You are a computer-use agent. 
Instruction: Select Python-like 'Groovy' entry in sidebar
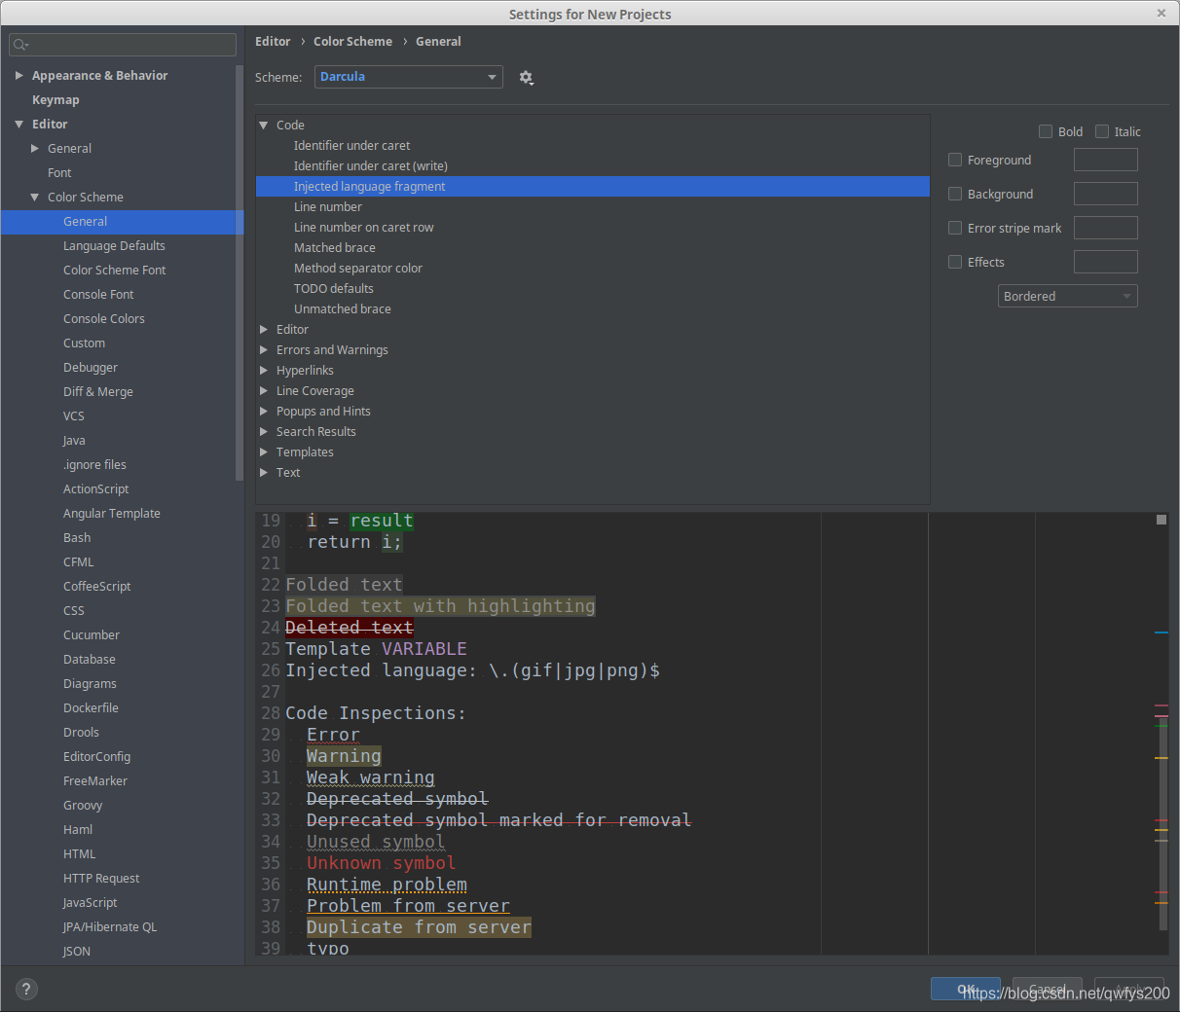tap(83, 806)
